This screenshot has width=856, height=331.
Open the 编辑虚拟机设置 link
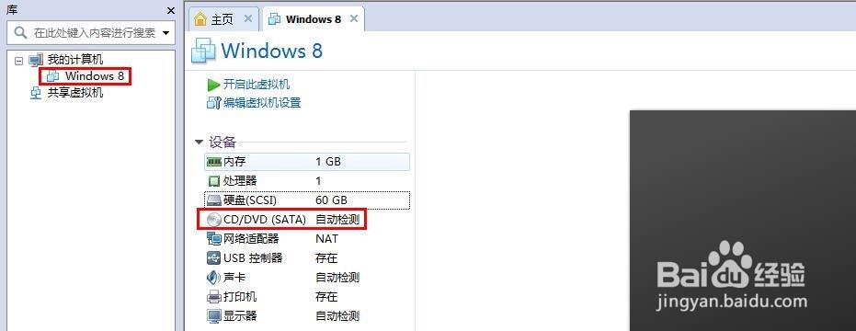[x=262, y=103]
